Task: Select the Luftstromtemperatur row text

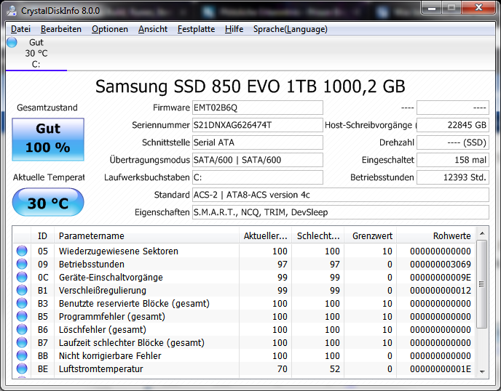Action: 101,368
